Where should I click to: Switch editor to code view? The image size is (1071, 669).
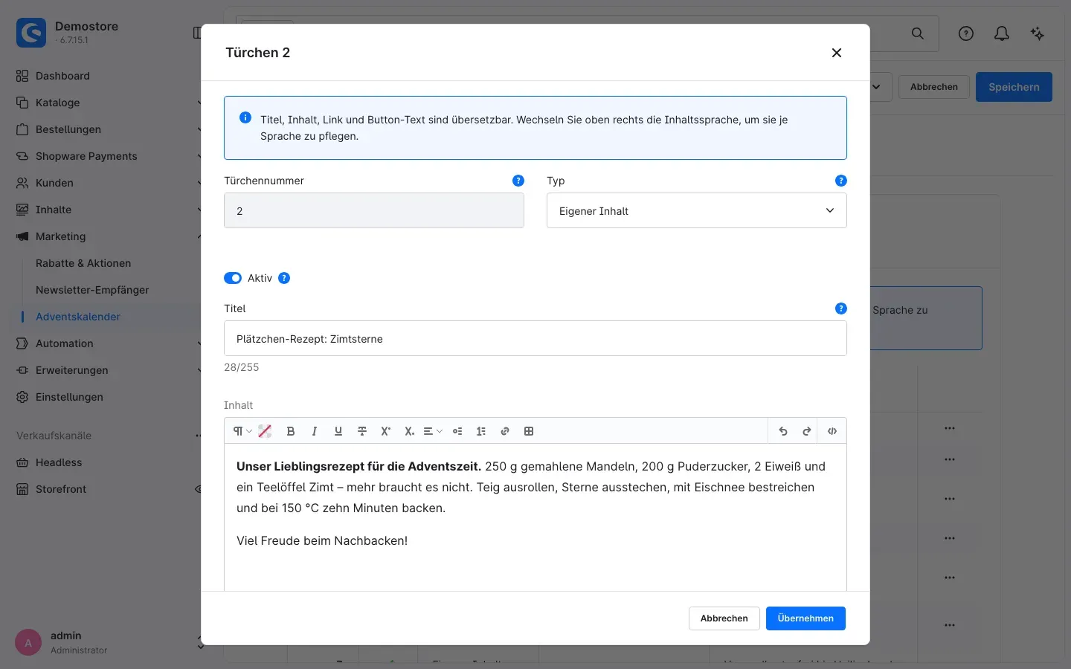tap(832, 431)
